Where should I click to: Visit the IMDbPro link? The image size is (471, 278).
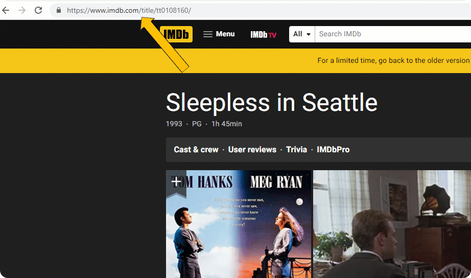click(x=333, y=150)
